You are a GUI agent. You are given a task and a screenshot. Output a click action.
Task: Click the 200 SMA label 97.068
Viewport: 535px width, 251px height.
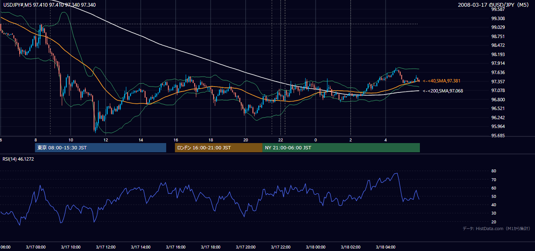pos(443,91)
